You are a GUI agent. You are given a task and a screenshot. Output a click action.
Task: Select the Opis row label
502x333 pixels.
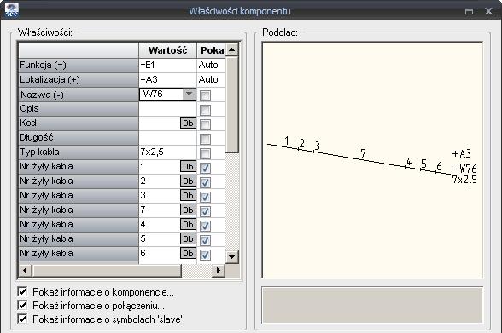click(x=79, y=108)
